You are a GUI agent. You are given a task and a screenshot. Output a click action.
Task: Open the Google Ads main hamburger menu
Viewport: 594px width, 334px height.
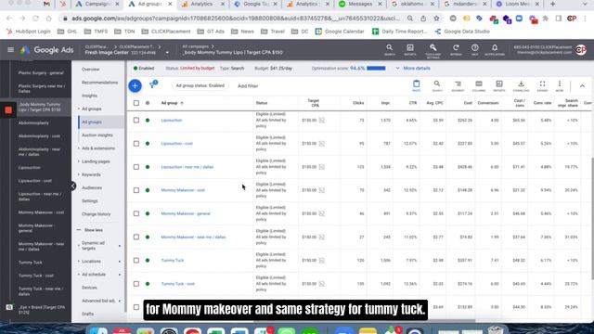click(x=10, y=49)
